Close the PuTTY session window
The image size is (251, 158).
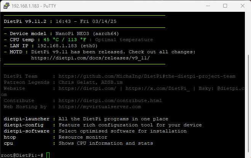pos(243,6)
